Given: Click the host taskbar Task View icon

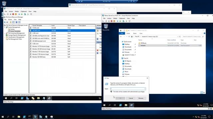Looking at the screenshot, I should click(x=13, y=117).
